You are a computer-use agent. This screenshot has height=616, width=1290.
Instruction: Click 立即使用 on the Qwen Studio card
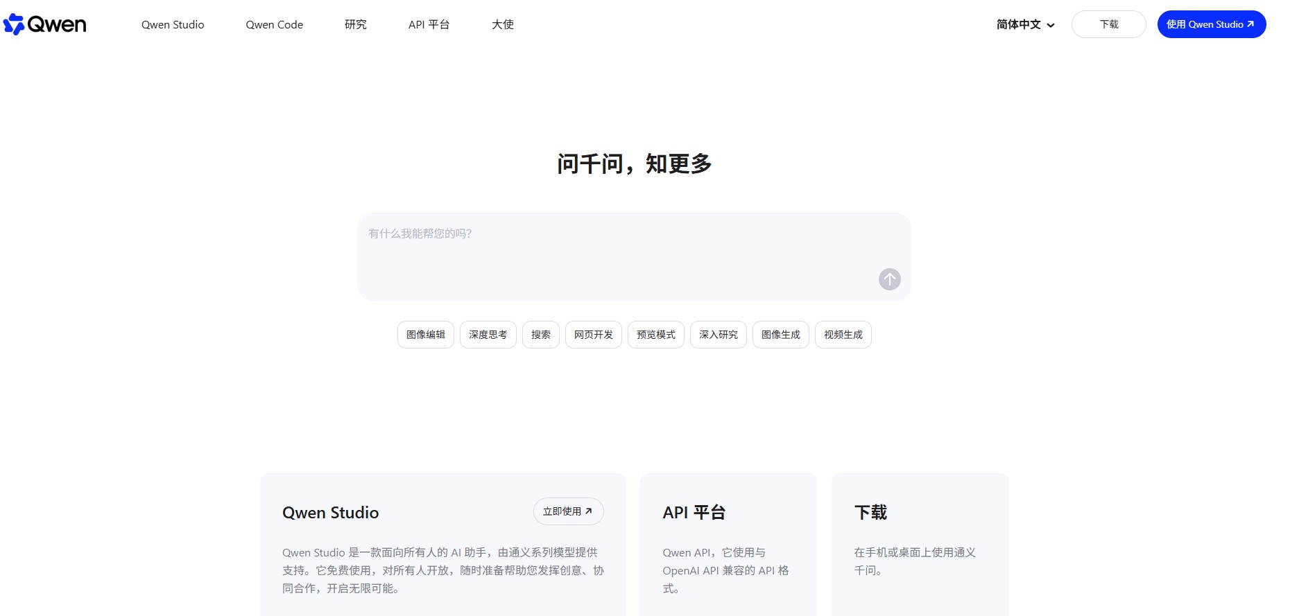(x=569, y=511)
